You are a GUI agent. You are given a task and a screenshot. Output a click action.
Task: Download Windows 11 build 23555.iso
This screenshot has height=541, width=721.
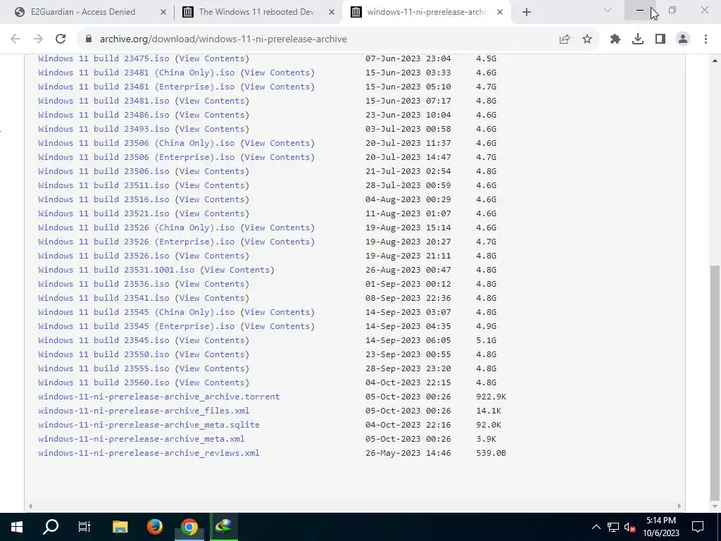(x=104, y=368)
